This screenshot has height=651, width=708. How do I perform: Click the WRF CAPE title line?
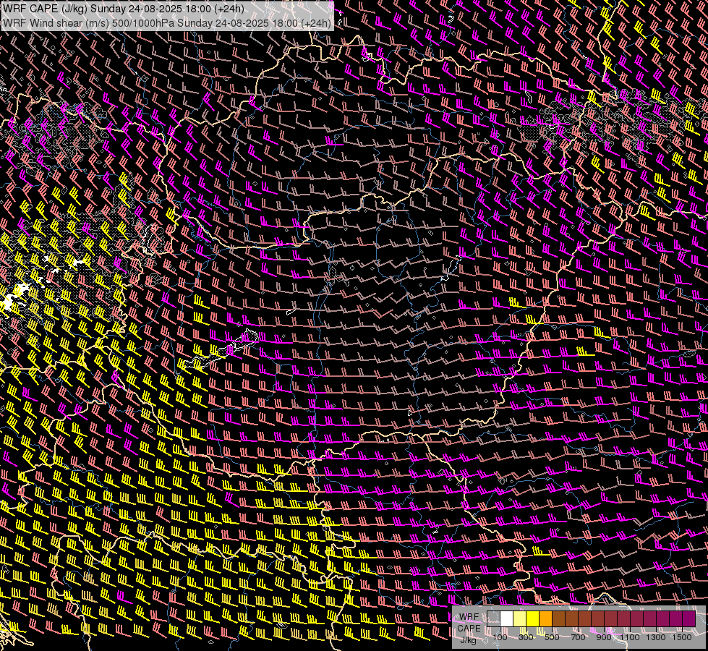click(x=124, y=9)
